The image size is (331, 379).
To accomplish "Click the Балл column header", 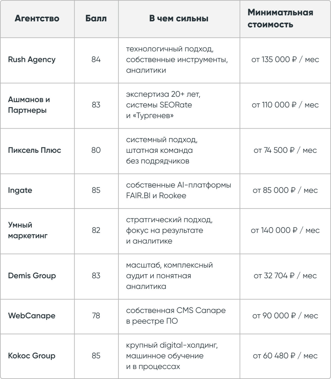I will pyautogui.click(x=96, y=19).
